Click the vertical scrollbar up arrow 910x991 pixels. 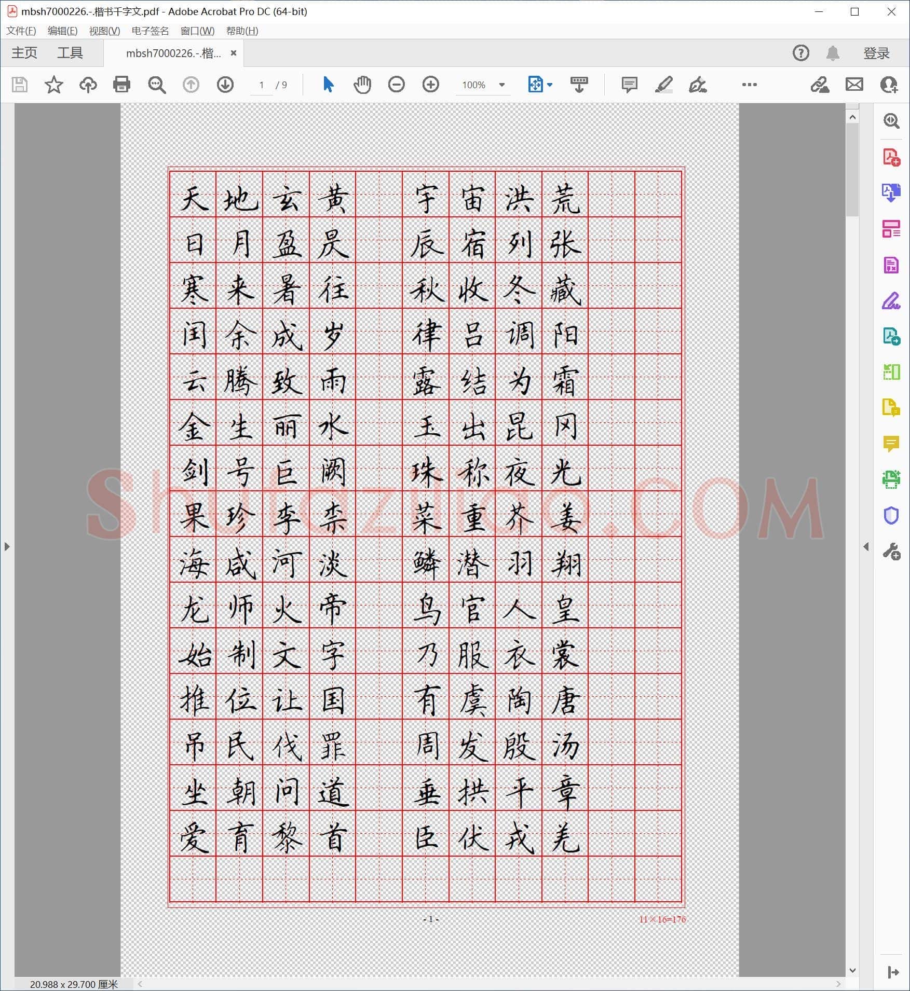(x=852, y=117)
